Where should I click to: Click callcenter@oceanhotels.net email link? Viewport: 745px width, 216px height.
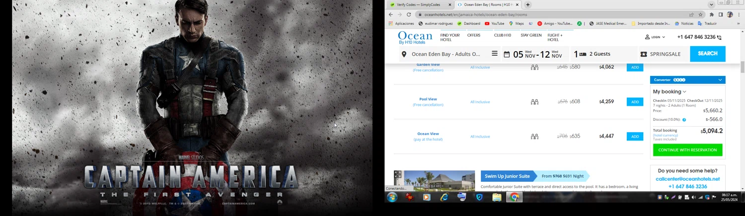687,179
